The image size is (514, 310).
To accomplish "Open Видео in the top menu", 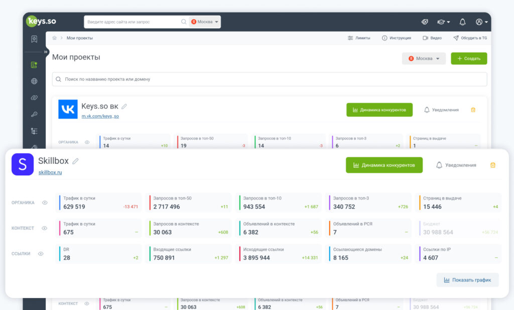I will (432, 38).
